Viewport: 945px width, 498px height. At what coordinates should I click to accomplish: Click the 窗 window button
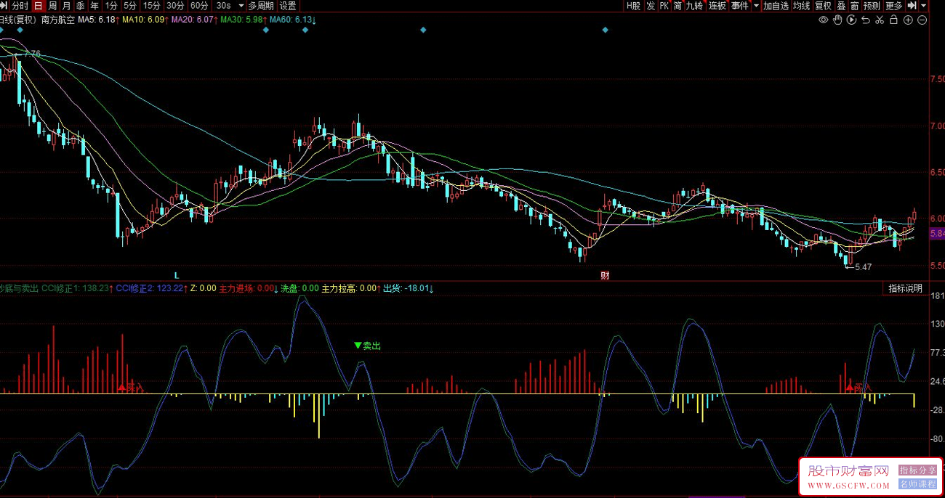[854, 6]
